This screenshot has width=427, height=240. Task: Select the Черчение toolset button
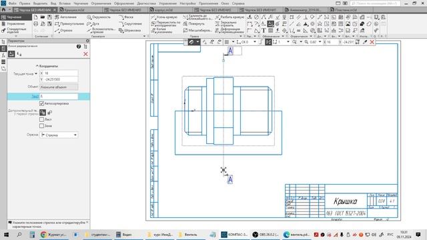pos(16,17)
